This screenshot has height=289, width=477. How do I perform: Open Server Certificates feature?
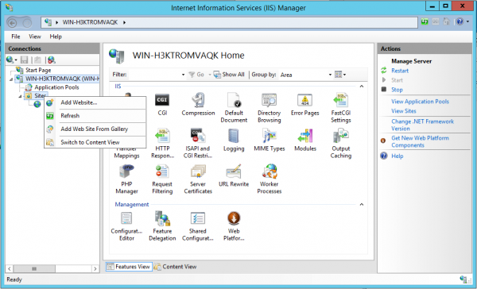198,179
